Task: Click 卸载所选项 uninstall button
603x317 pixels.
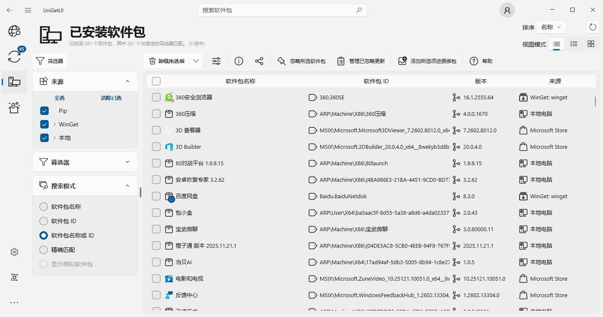Action: point(167,61)
